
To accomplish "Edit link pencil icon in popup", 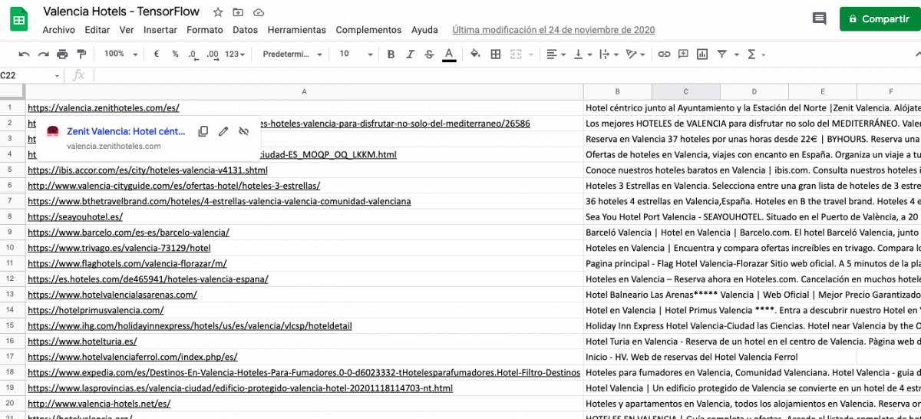I will point(223,131).
